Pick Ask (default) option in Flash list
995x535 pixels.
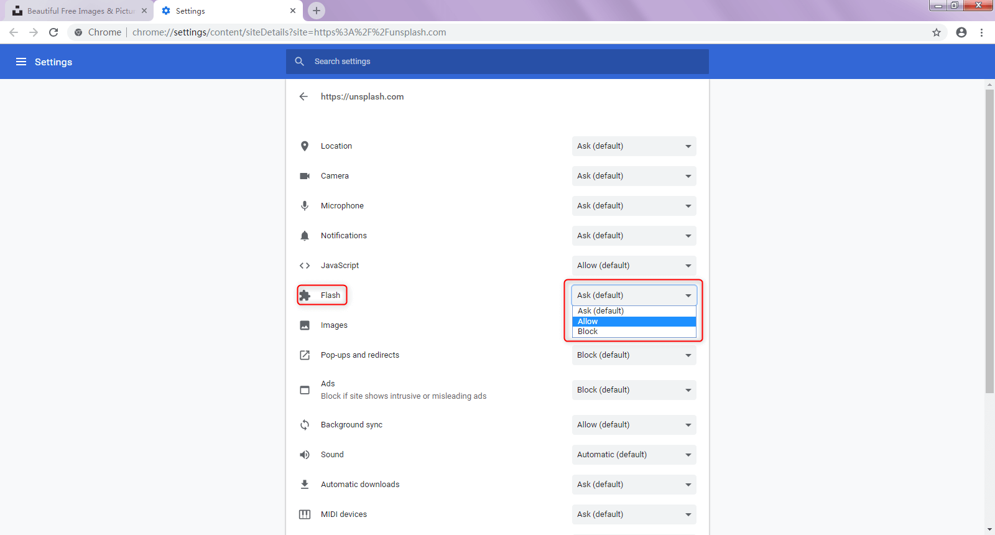coord(633,311)
